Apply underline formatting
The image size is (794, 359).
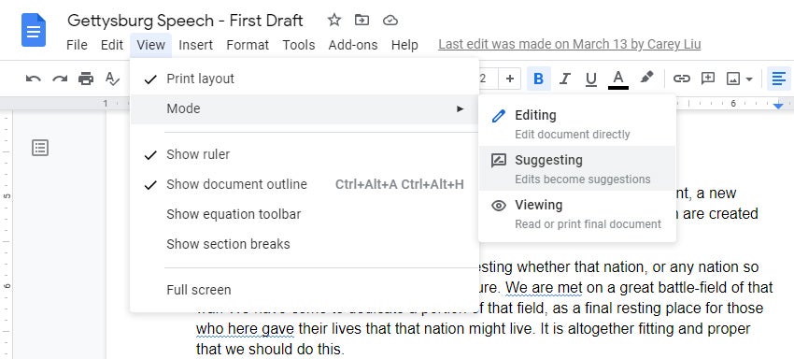click(x=591, y=79)
